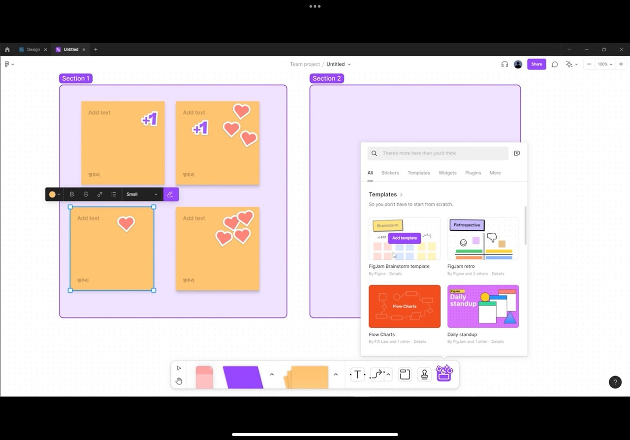This screenshot has width=630, height=440.
Task: Open Details for the Flow Charts template
Action: point(420,342)
